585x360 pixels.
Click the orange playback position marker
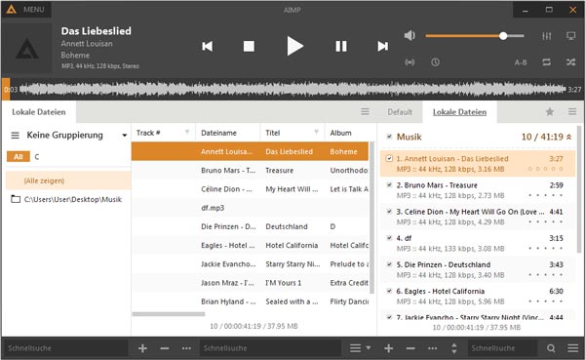point(6,89)
